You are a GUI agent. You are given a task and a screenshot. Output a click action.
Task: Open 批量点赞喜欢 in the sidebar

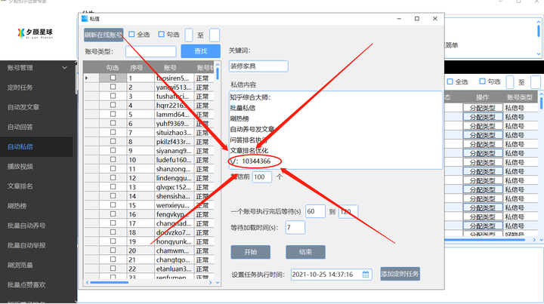pyautogui.click(x=26, y=285)
